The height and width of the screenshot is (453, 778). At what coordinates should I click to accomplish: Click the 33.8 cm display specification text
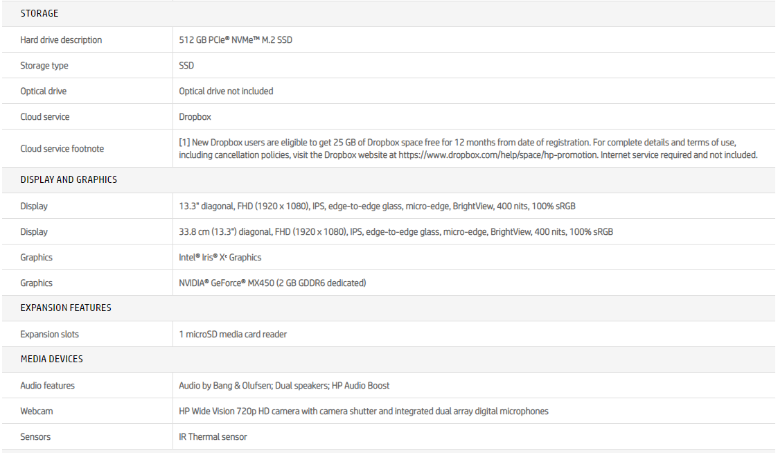click(396, 232)
